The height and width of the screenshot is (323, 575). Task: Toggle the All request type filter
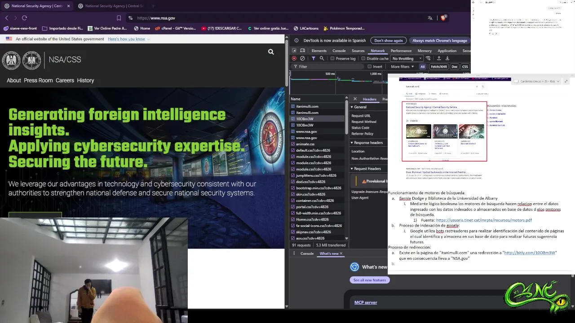422,66
